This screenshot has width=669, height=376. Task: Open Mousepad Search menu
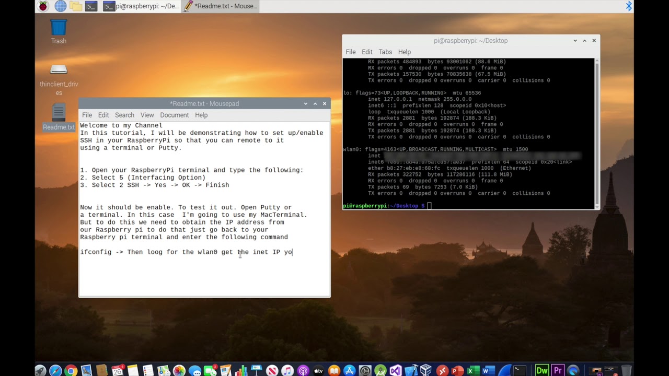click(124, 115)
